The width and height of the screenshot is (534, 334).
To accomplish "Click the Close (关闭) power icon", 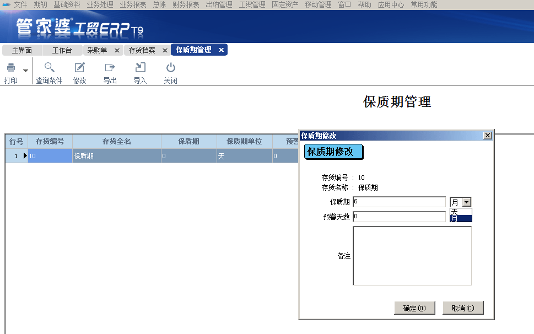I will pos(171,68).
